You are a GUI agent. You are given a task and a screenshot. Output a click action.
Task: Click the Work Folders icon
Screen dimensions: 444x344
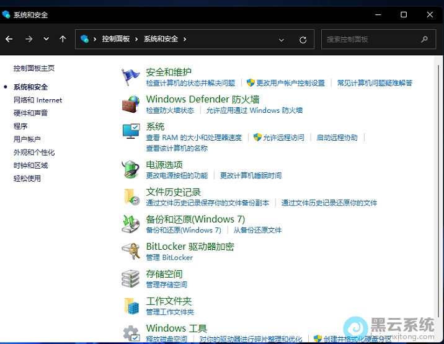pos(131,306)
